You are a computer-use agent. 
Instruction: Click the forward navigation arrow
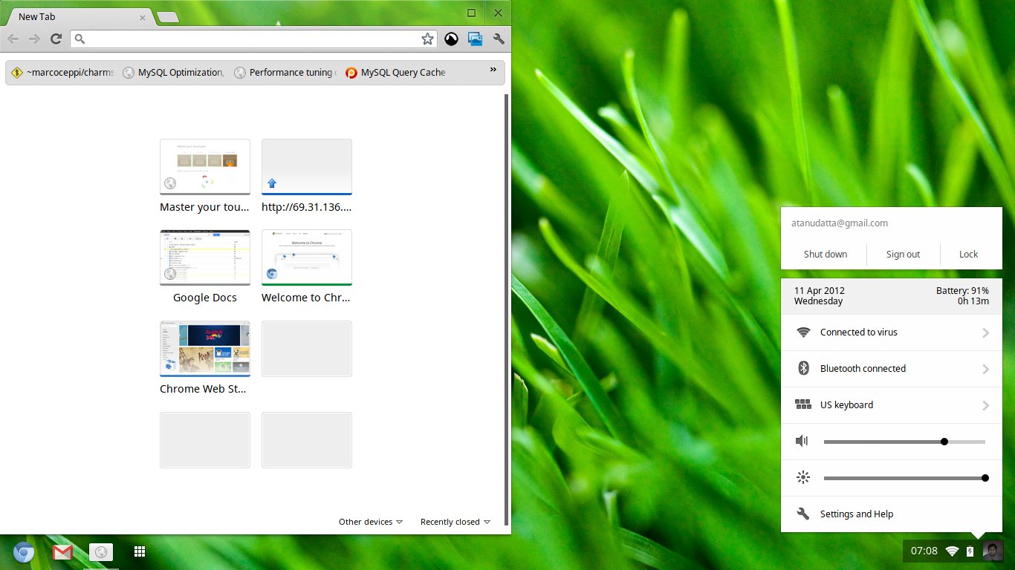point(34,39)
